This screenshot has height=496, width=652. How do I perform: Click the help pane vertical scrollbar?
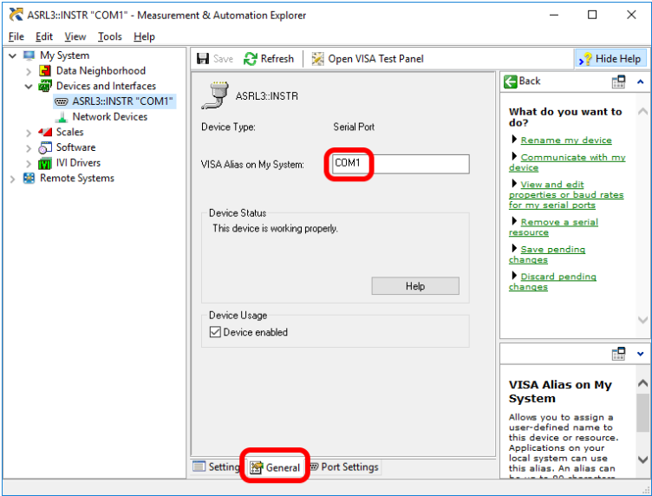click(x=642, y=217)
